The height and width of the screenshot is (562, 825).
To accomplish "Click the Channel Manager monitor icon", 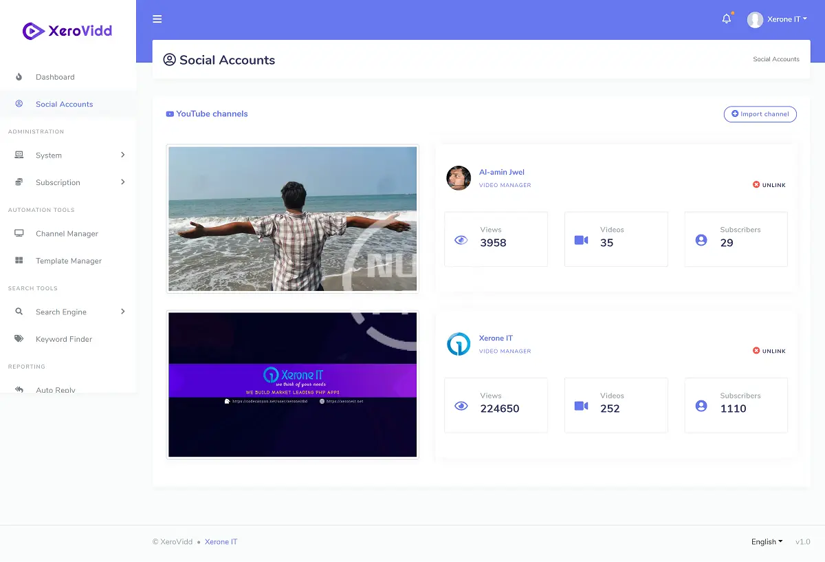I will [19, 234].
